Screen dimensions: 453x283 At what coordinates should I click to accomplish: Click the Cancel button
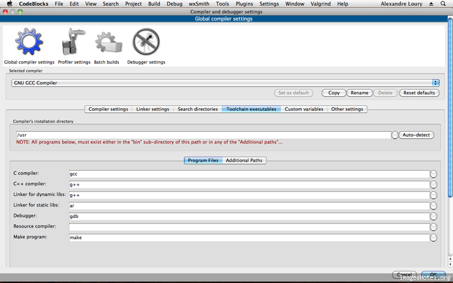pos(404,275)
